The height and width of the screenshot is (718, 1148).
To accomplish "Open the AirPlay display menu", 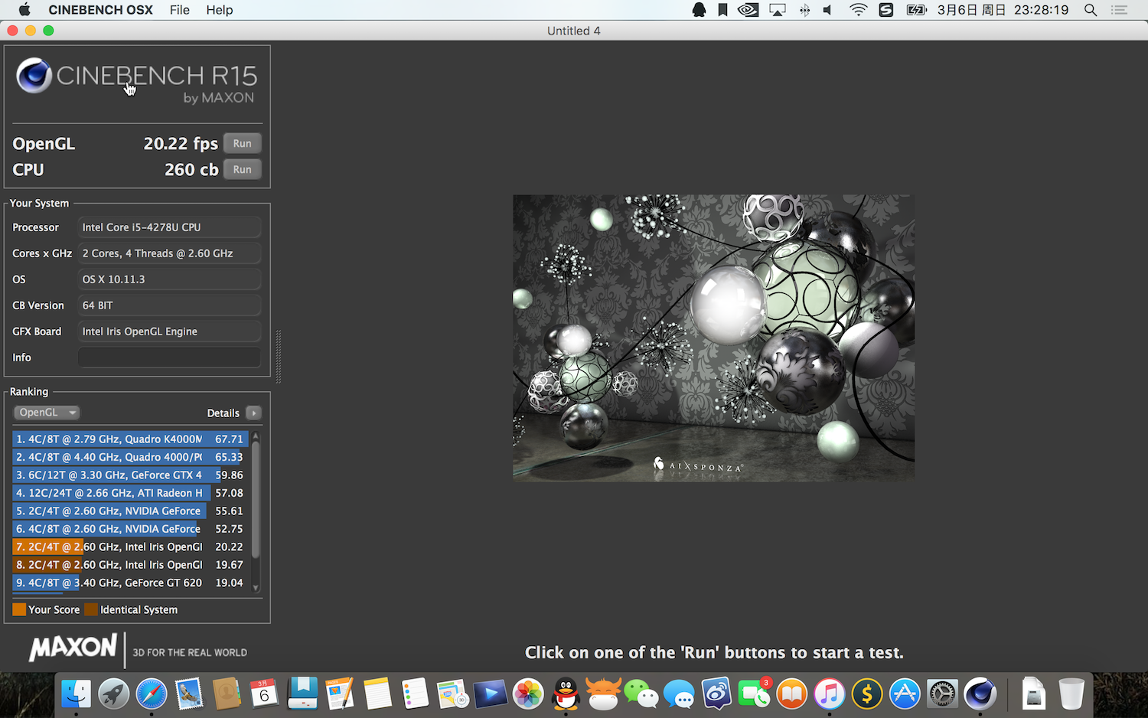I will click(x=778, y=10).
